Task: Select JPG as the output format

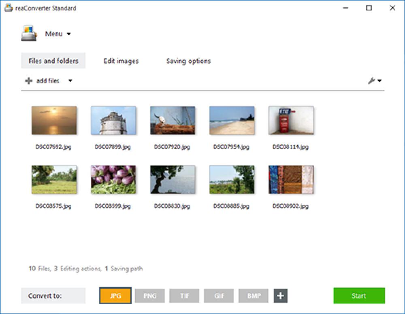Action: (x=115, y=296)
